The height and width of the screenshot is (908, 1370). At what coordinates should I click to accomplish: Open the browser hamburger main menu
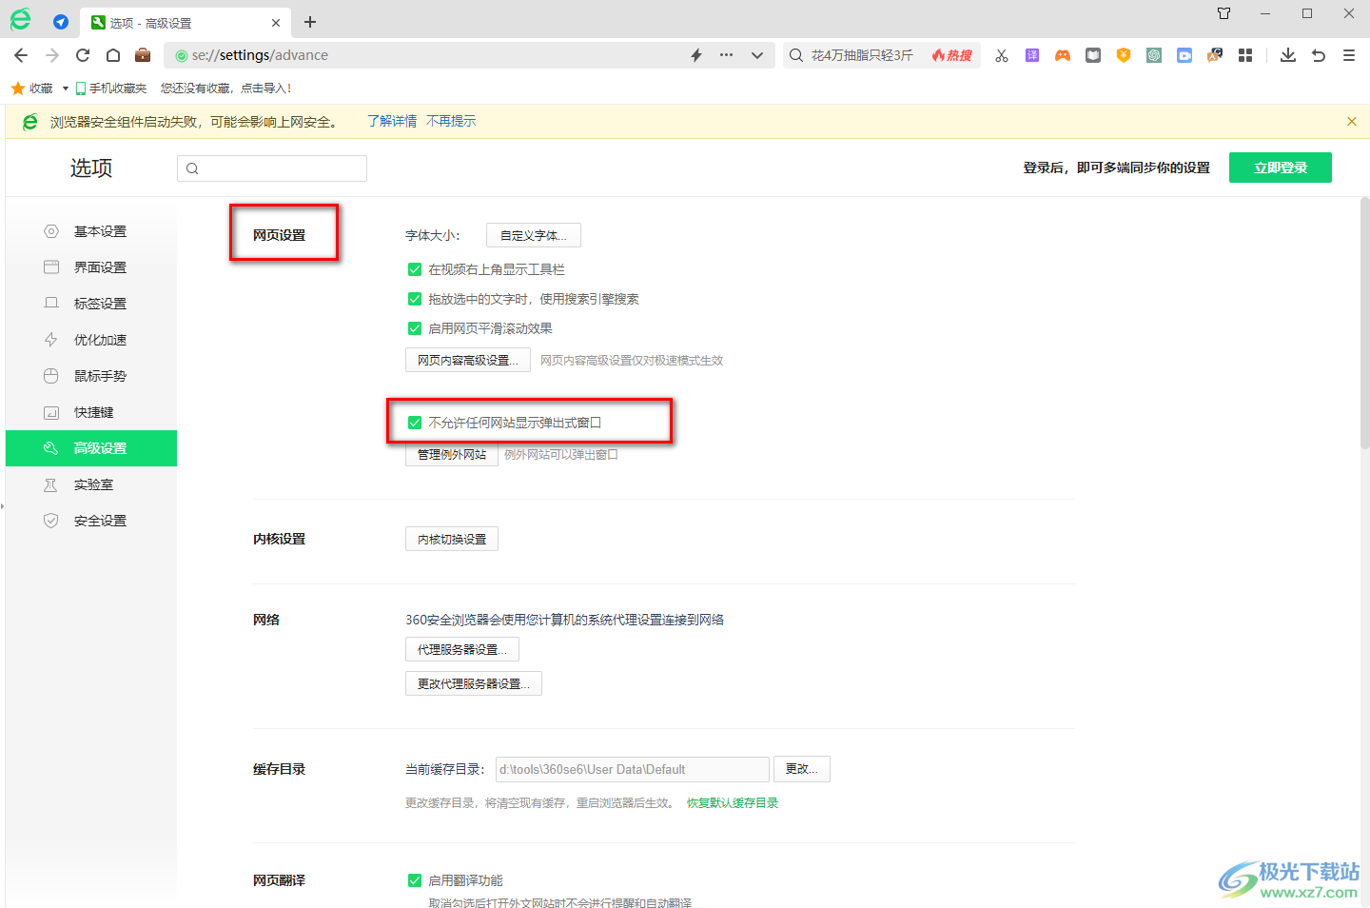[x=1349, y=55]
